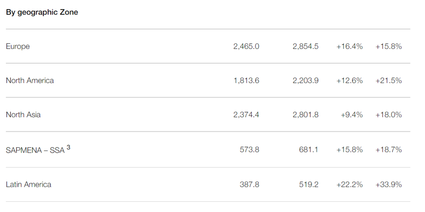The width and height of the screenshot is (425, 212).
Task: Select the +33.9% figure for Latin America
Action: [388, 184]
